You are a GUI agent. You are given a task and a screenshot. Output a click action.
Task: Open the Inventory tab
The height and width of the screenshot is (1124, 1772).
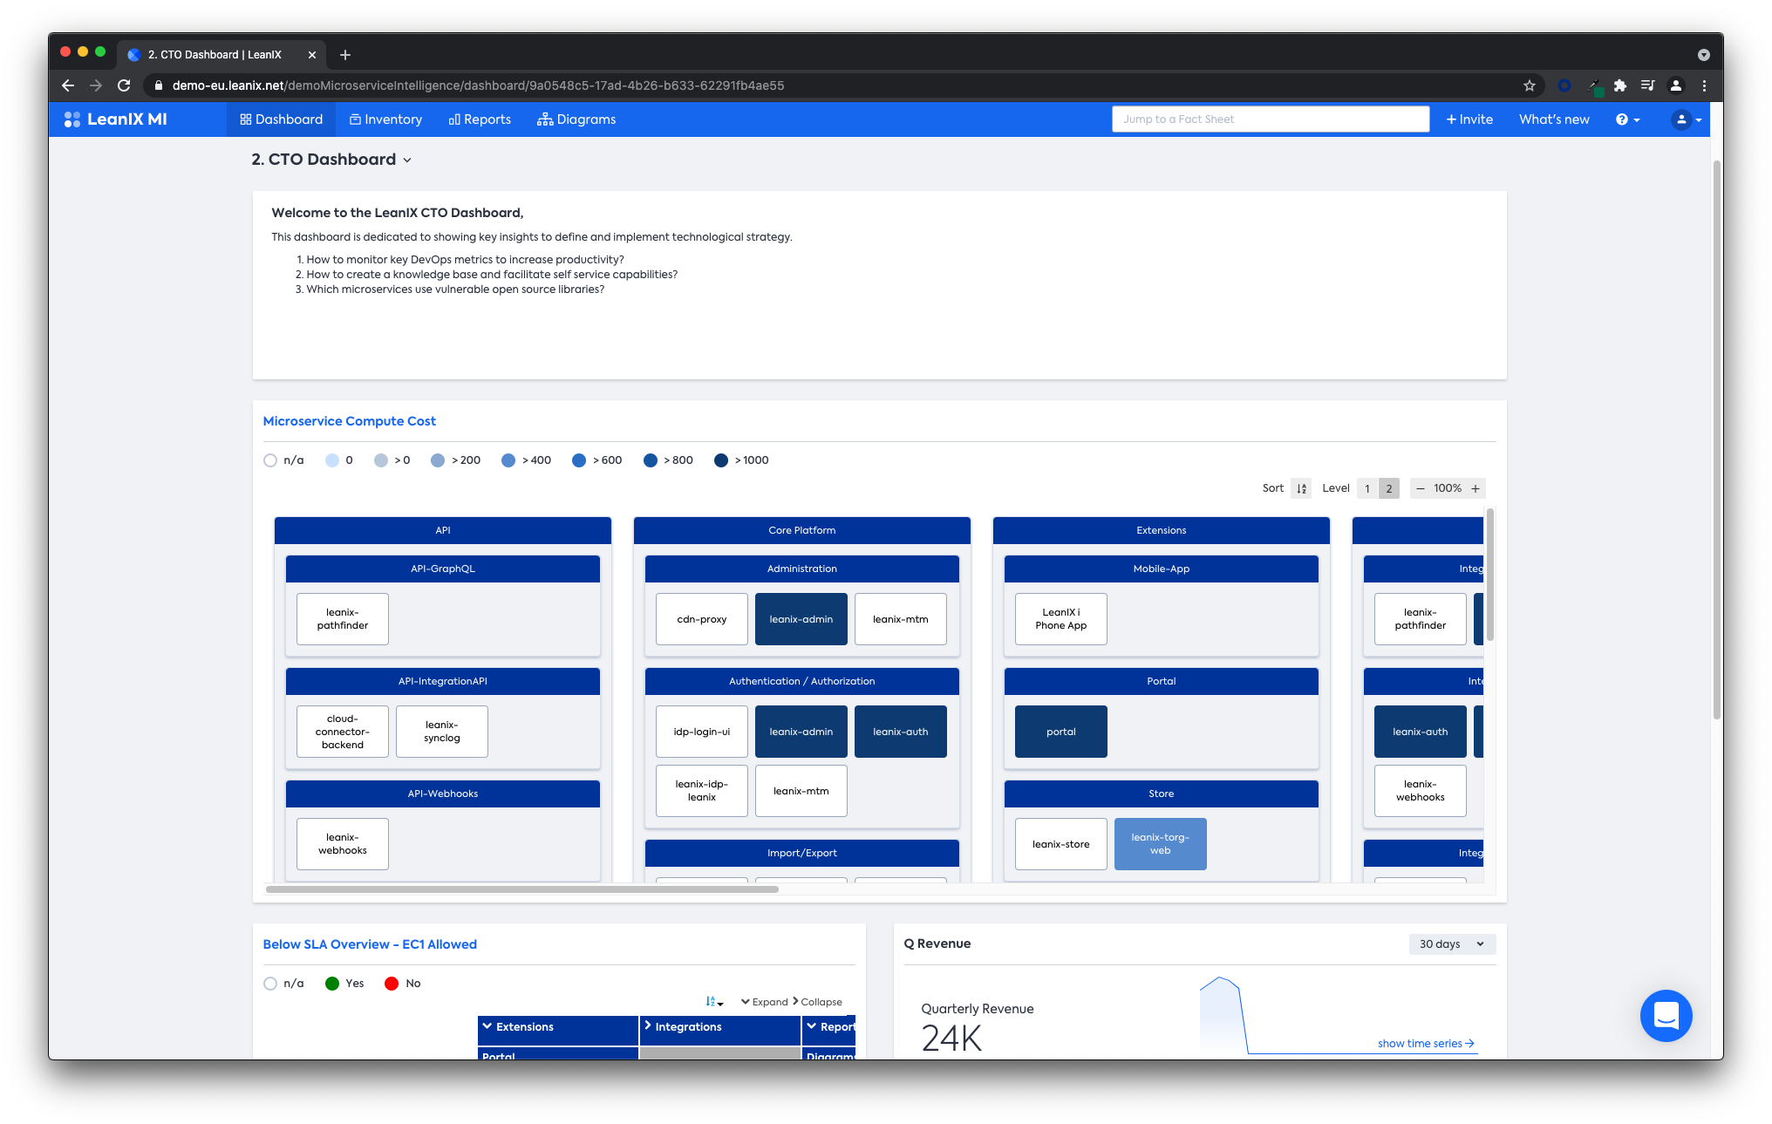pos(385,119)
